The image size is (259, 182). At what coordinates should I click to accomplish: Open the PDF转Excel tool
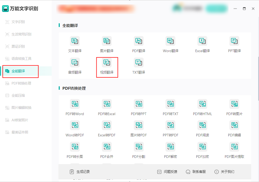107,107
